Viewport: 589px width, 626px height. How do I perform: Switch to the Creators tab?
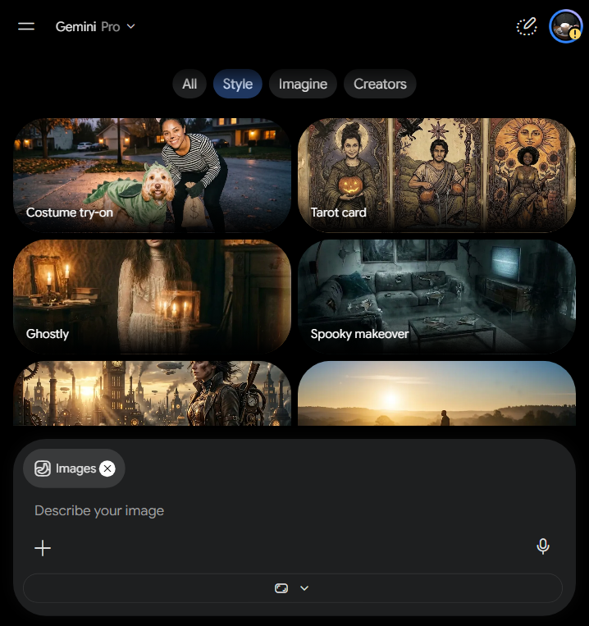click(380, 84)
